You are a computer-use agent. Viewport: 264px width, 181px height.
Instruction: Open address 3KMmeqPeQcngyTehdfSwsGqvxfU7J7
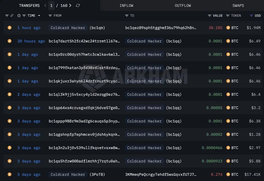[161, 174]
